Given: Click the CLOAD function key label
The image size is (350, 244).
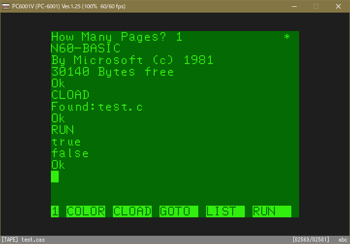Looking at the screenshot, I should (132, 211).
